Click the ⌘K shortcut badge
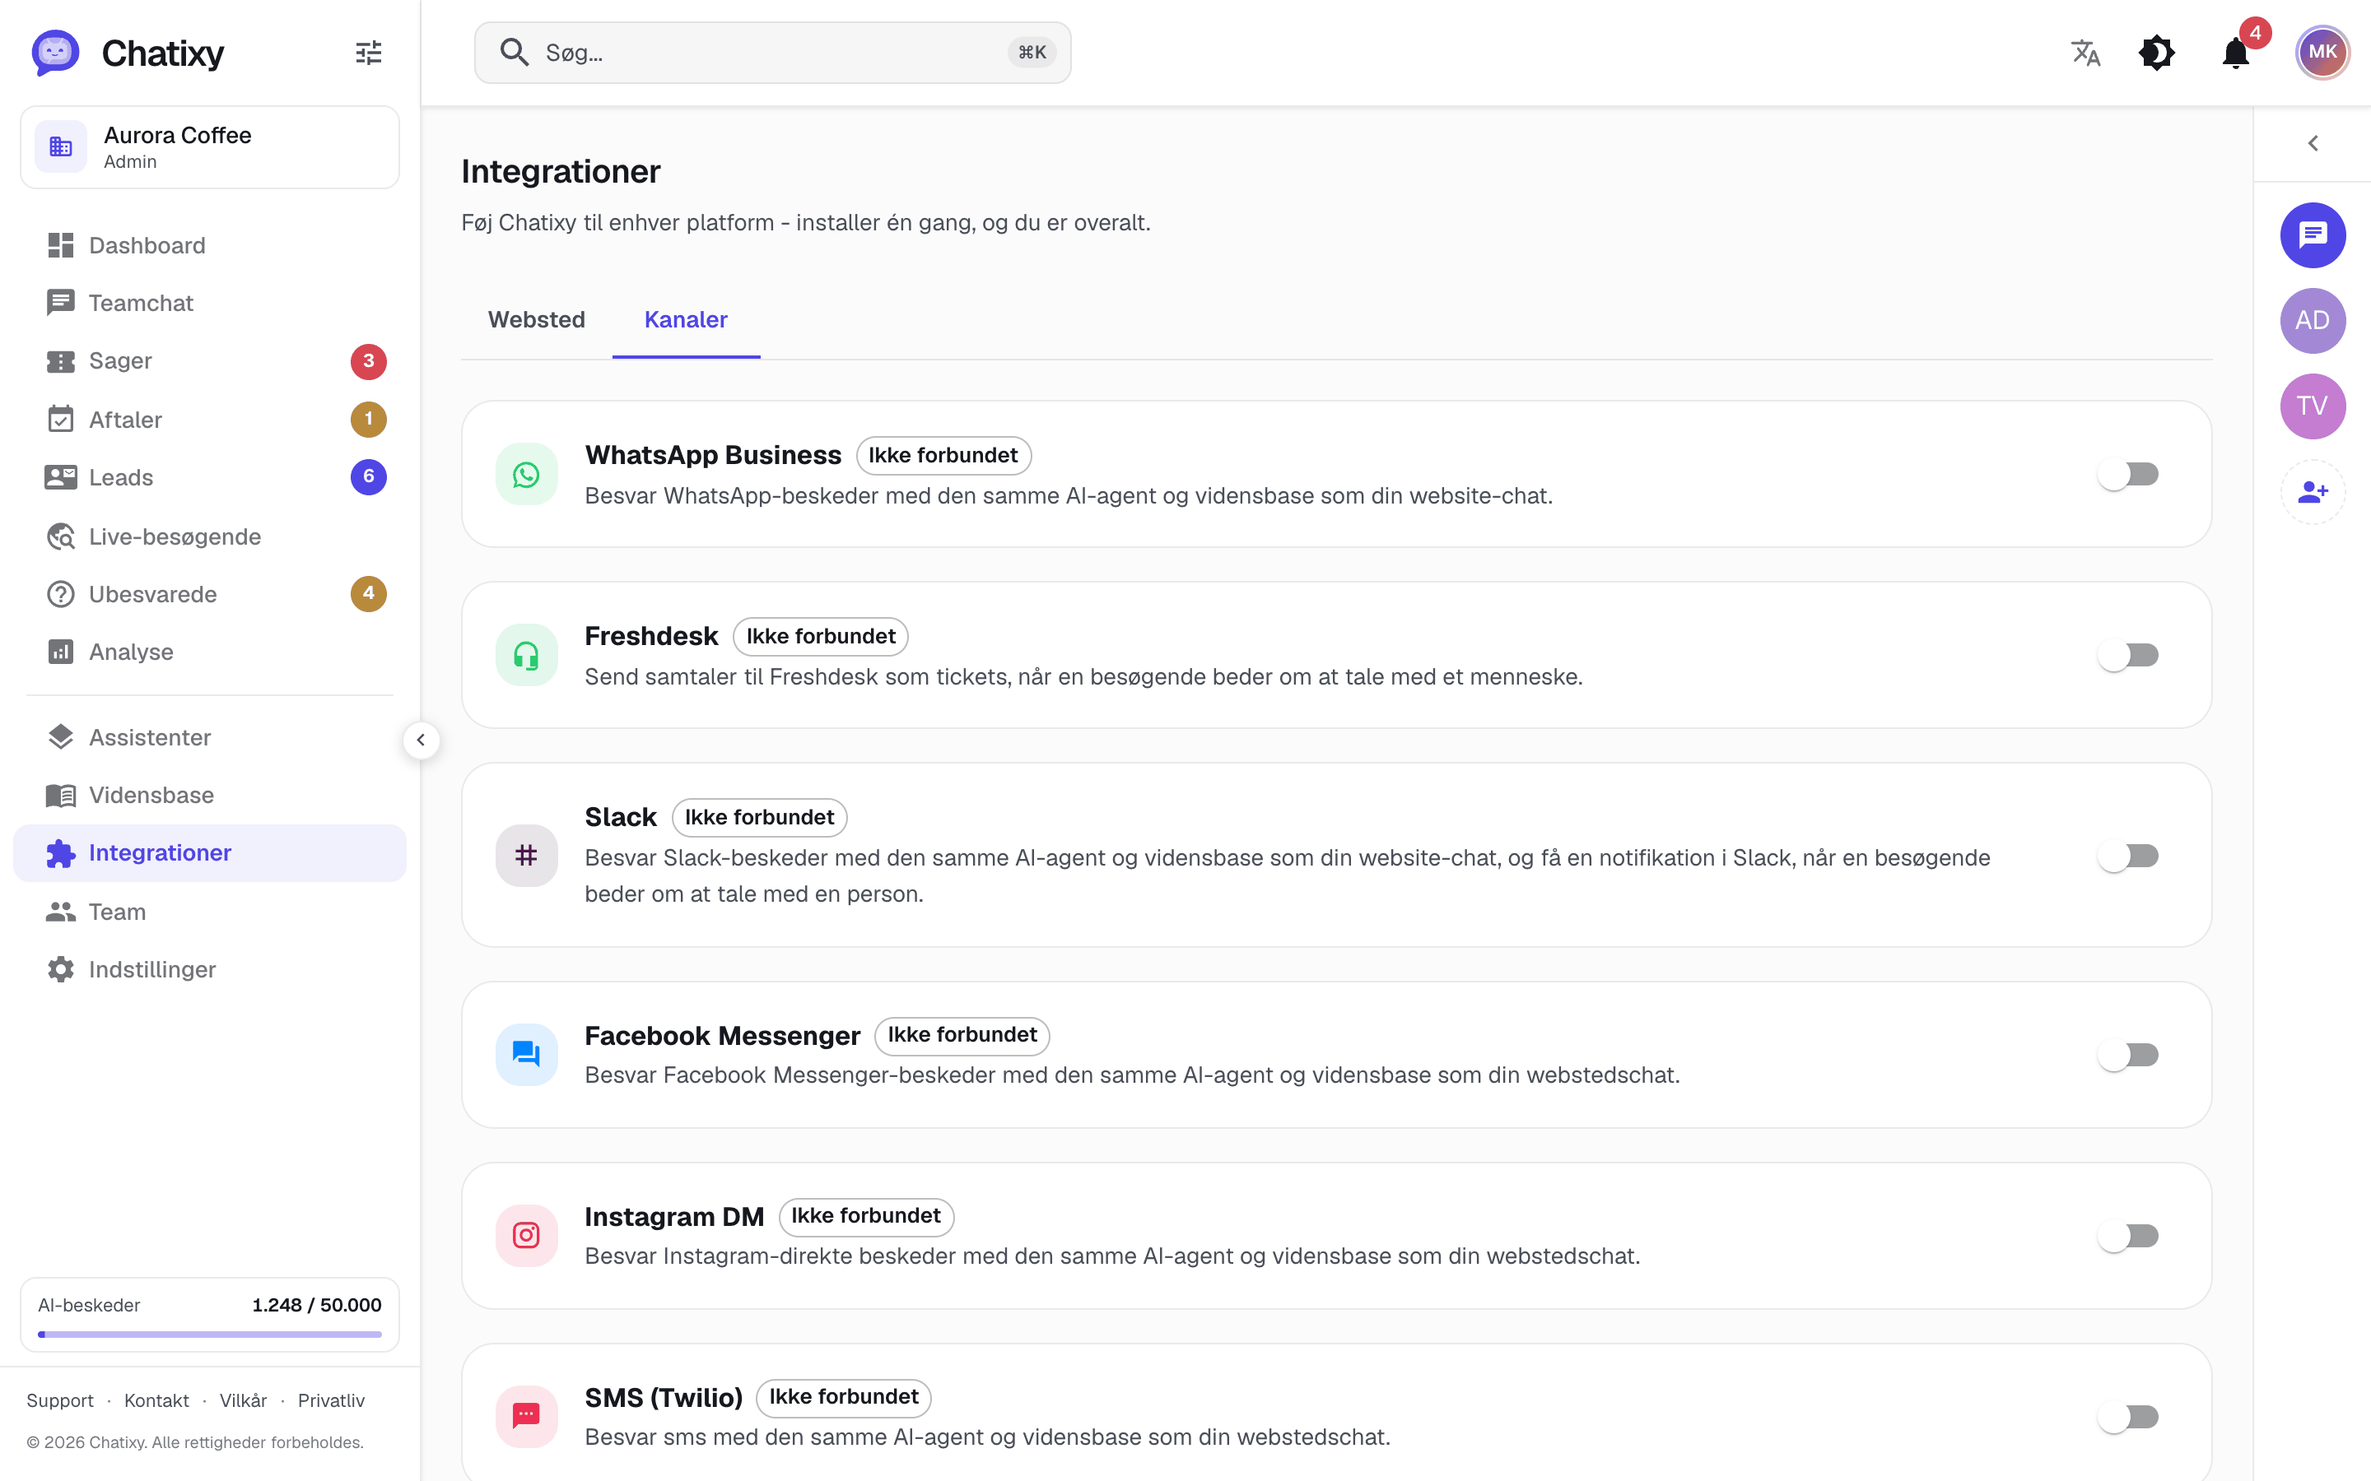The image size is (2371, 1481). [x=1032, y=53]
